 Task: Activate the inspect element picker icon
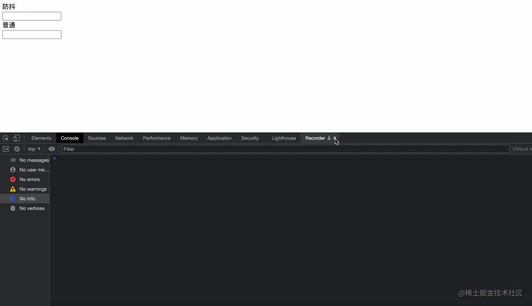point(6,138)
